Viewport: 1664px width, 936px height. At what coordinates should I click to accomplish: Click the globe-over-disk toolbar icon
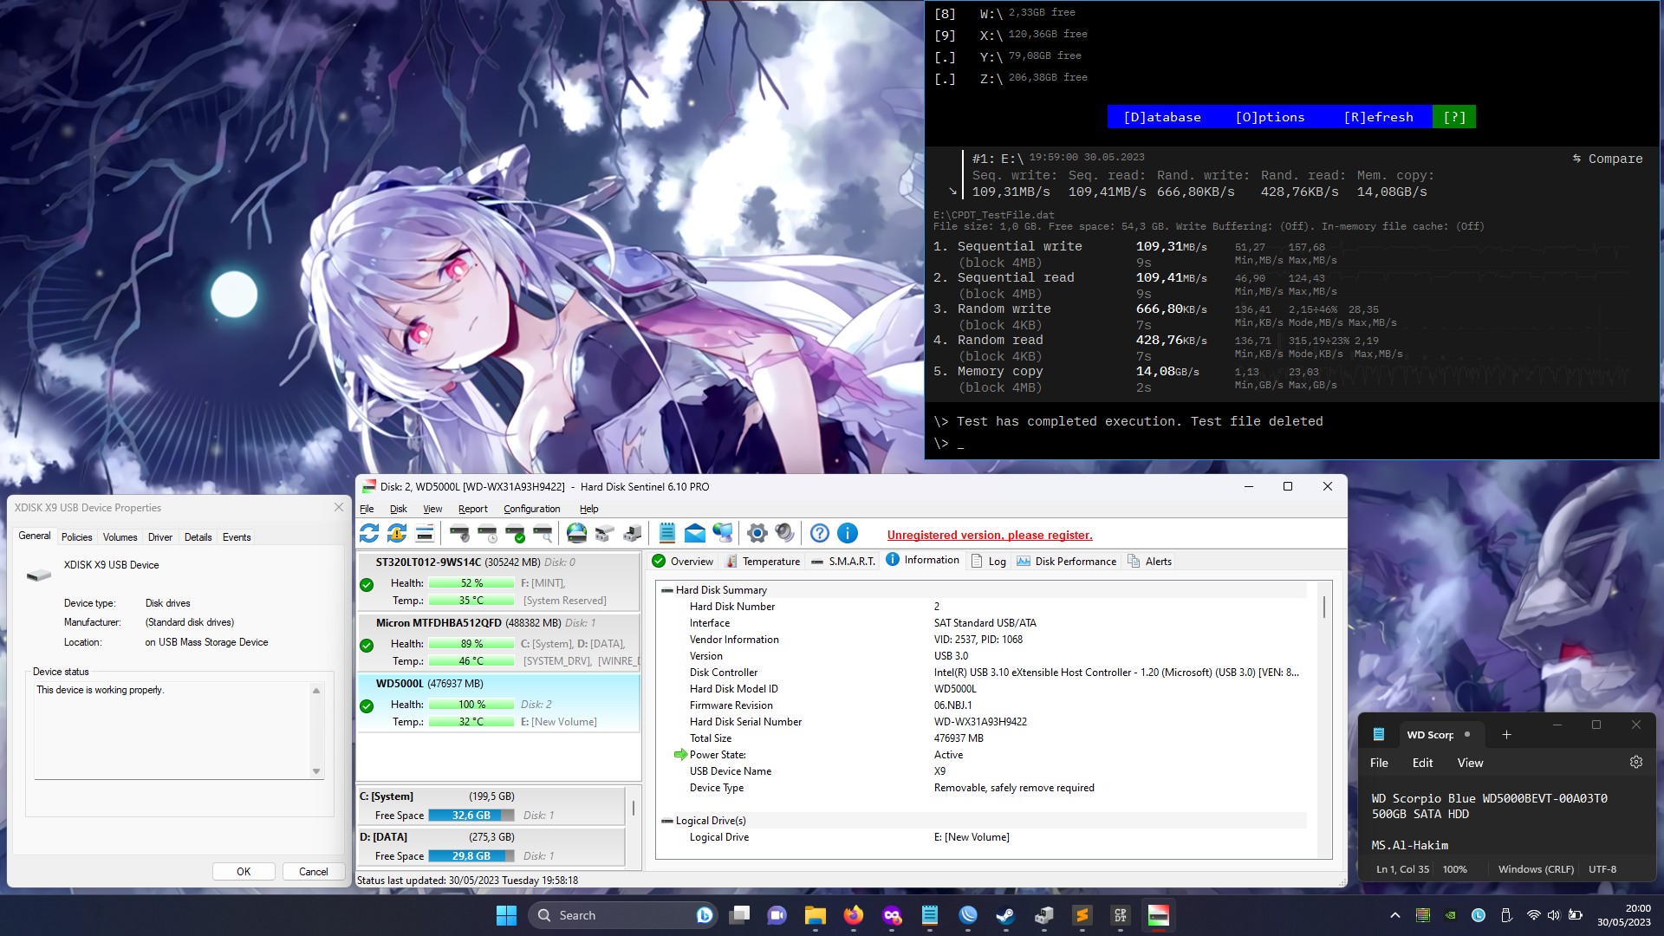[x=576, y=533]
